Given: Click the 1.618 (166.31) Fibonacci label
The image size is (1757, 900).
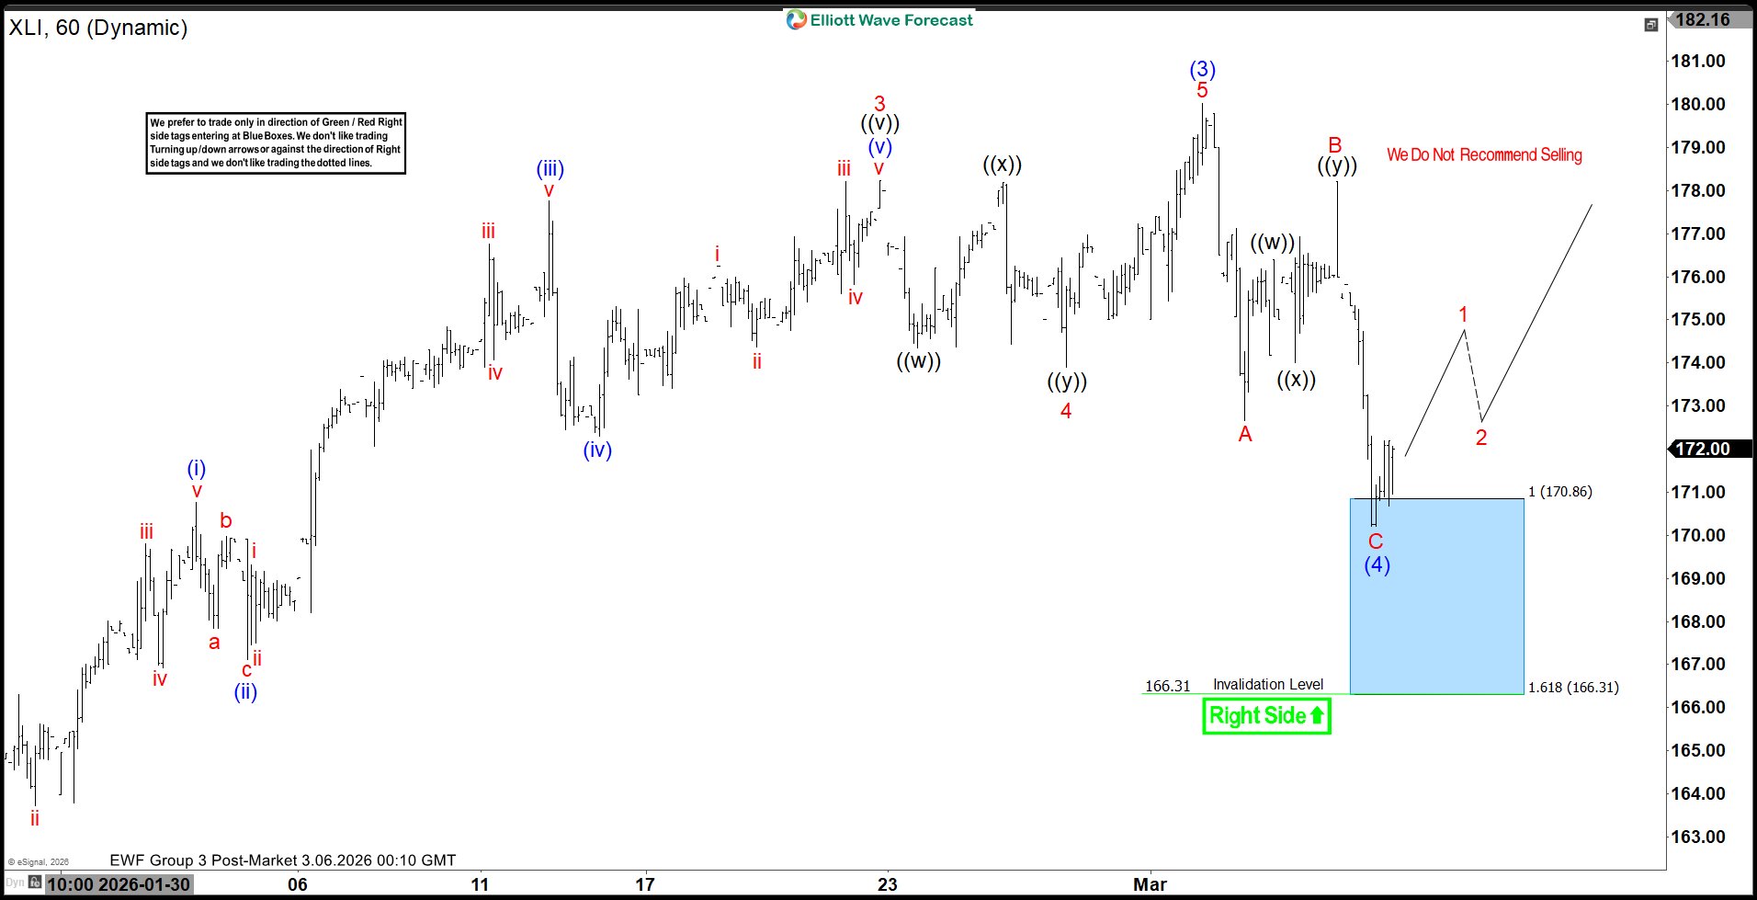Looking at the screenshot, I should (1573, 687).
